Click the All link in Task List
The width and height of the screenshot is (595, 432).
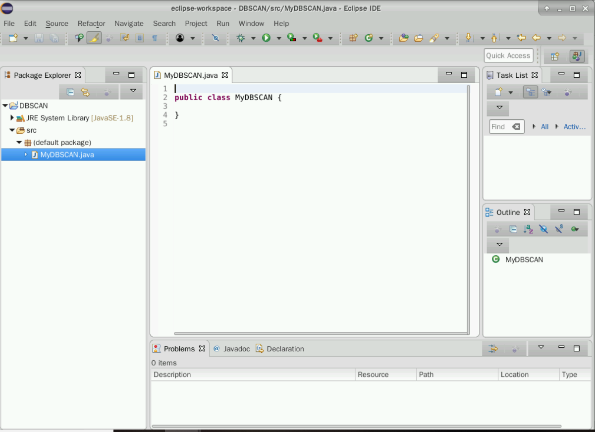(x=544, y=127)
